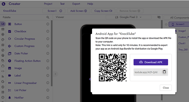189x102 pixels.
Task: Show info for Circular Progress
Action: point(48,39)
